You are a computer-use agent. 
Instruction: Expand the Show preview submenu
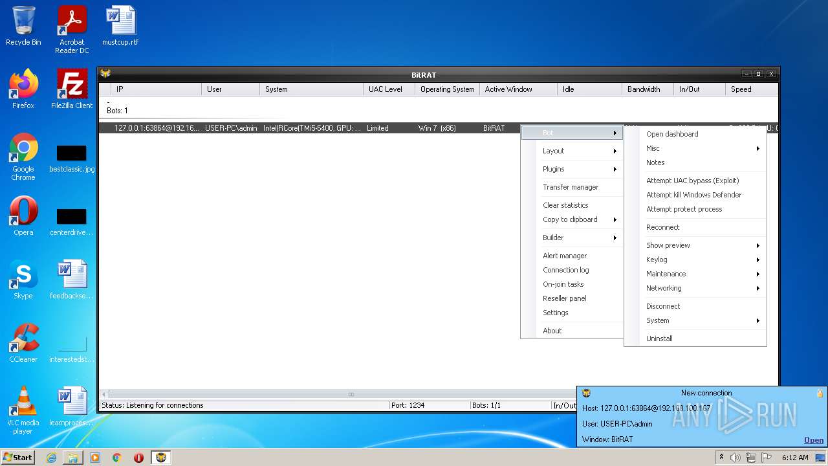pos(695,245)
